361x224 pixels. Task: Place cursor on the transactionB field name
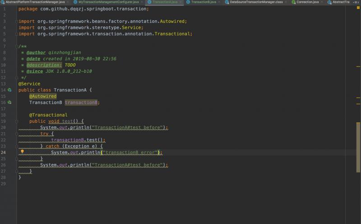81,103
